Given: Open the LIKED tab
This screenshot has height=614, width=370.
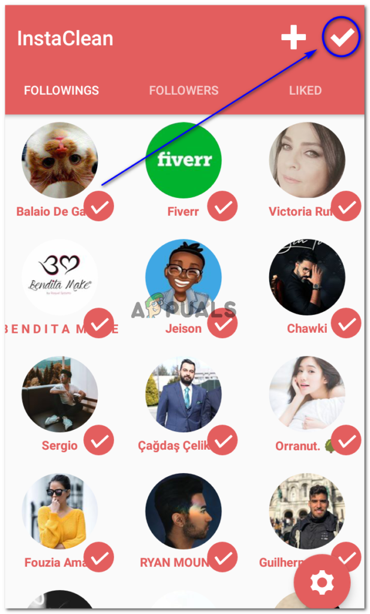Looking at the screenshot, I should pyautogui.click(x=305, y=91).
